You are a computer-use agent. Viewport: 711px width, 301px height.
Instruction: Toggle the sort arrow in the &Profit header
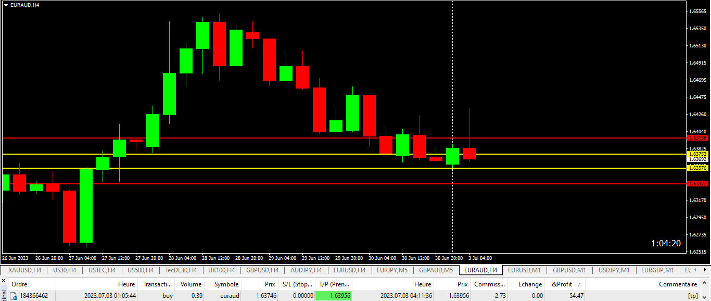(x=579, y=284)
